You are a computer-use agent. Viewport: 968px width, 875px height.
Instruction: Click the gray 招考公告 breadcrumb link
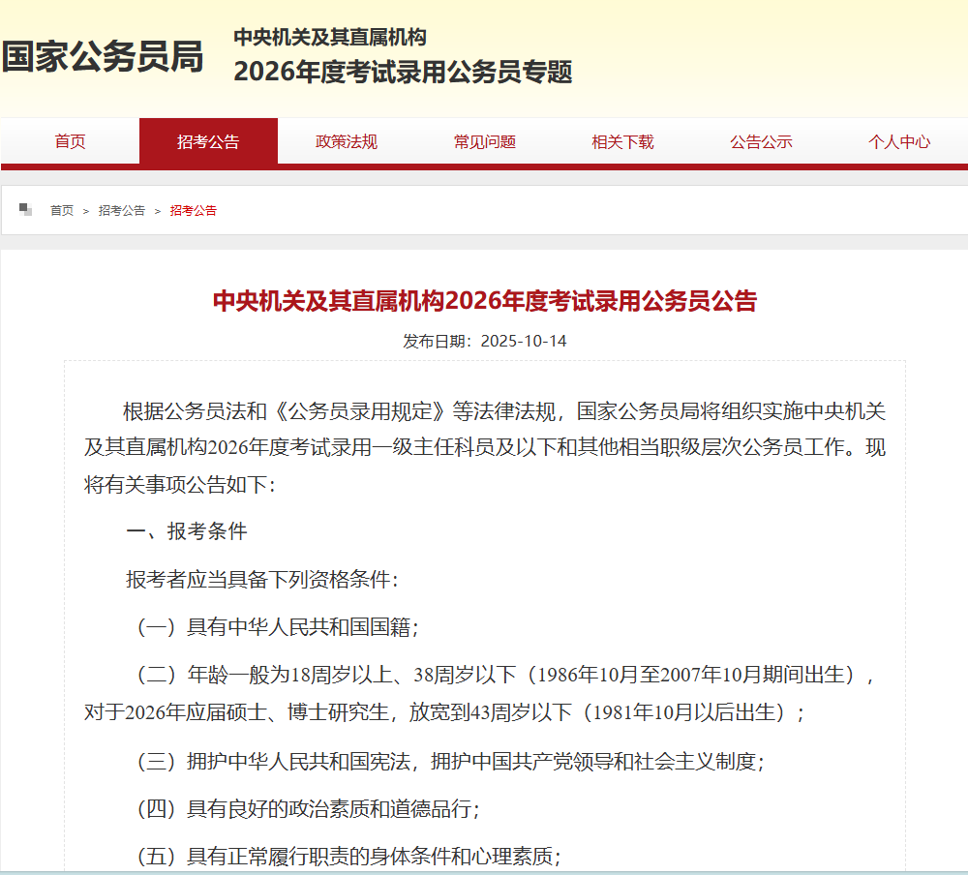pyautogui.click(x=122, y=211)
